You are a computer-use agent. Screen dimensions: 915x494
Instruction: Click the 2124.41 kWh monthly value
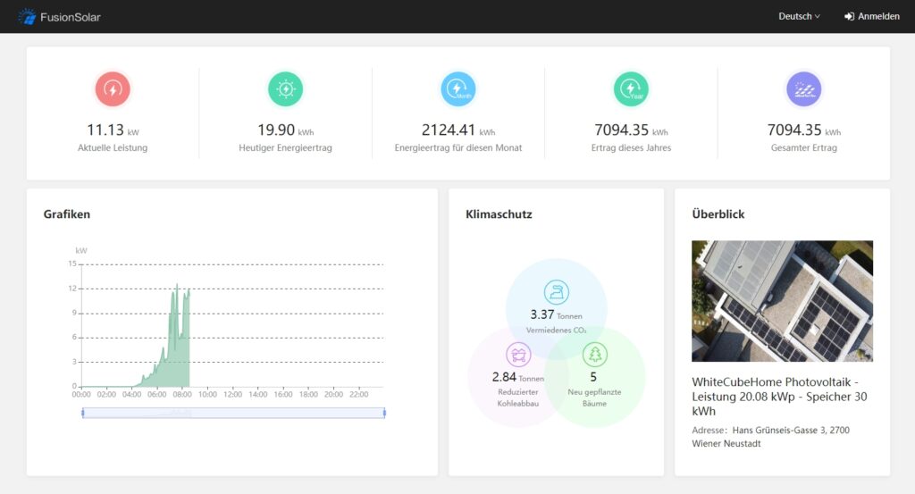(x=458, y=130)
